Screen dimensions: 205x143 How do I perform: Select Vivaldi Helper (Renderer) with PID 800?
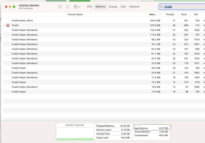[x=104, y=49]
